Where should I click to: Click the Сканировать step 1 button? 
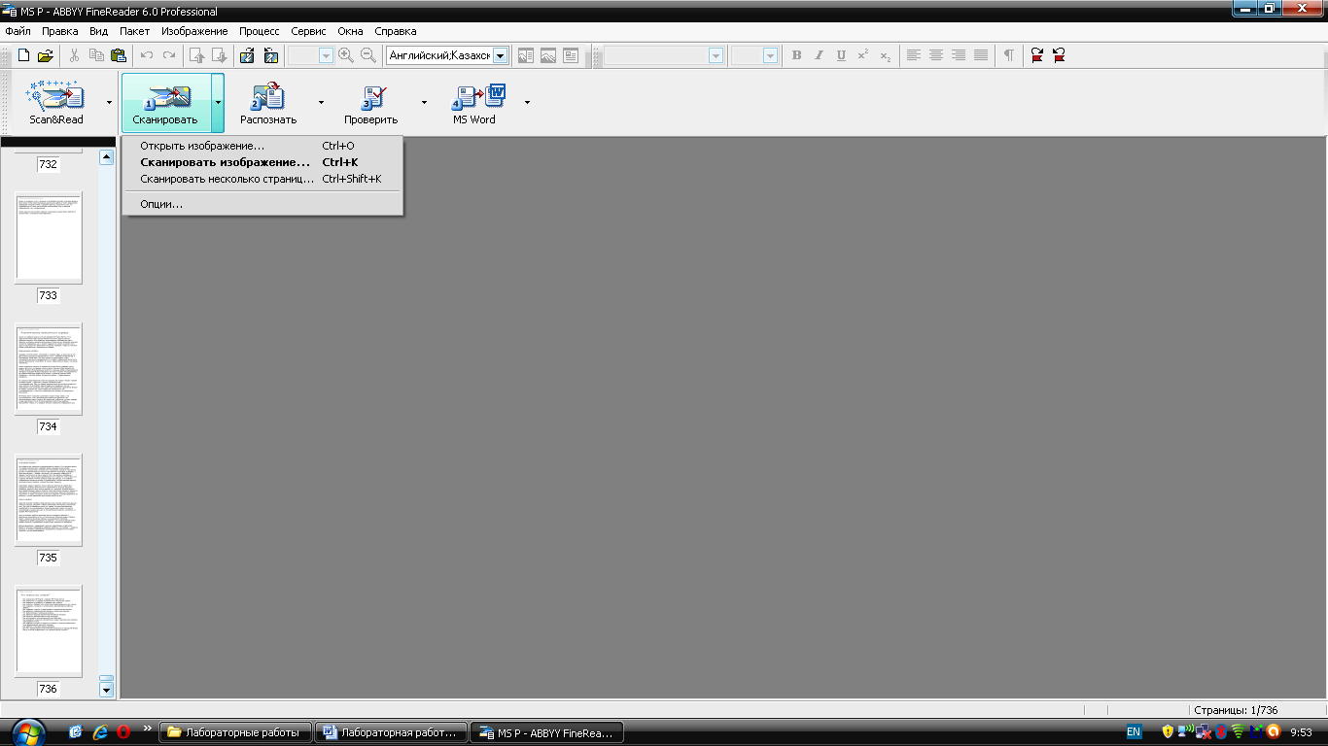tap(165, 103)
